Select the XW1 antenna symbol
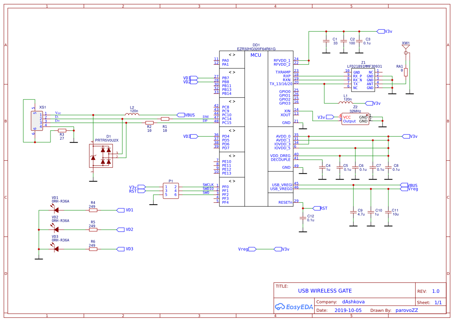454x322 pixels. pos(405,49)
